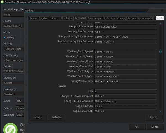Click the Weather_Control_PgUp key field
The image size is (166, 133).
click(x=126, y=72)
